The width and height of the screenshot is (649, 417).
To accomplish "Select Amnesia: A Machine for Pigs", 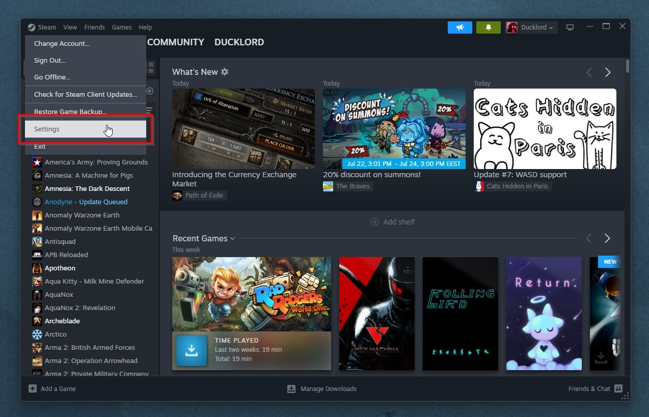I will point(89,176).
